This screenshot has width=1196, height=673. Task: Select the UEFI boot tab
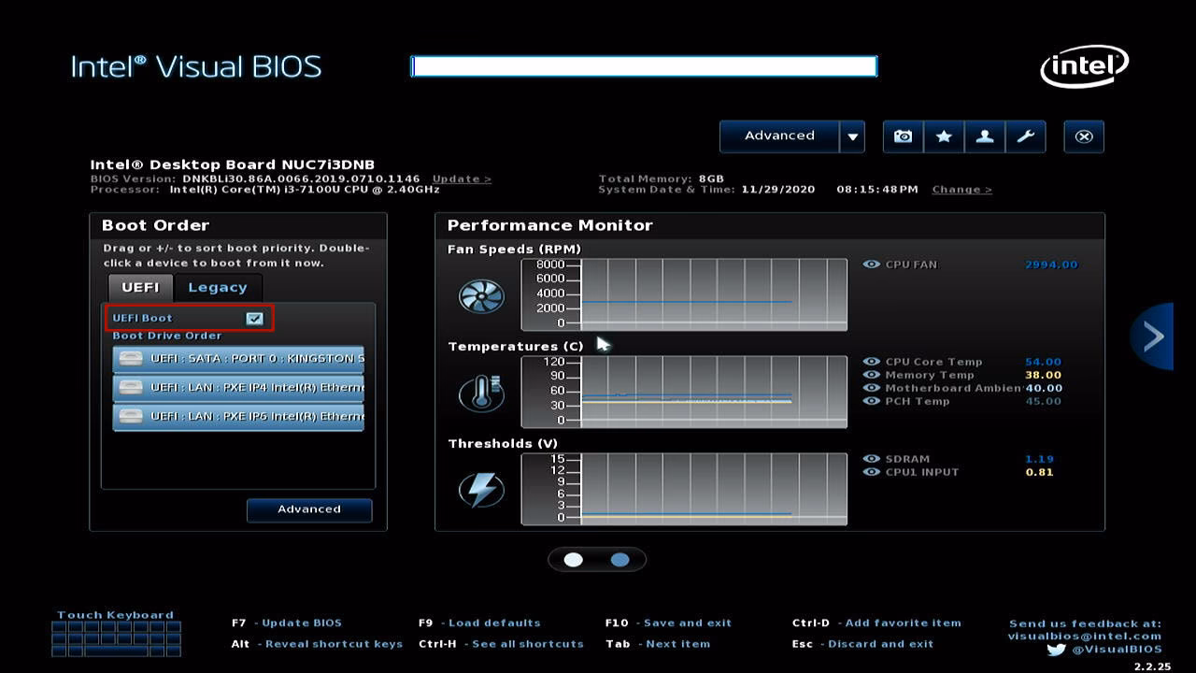coord(139,287)
